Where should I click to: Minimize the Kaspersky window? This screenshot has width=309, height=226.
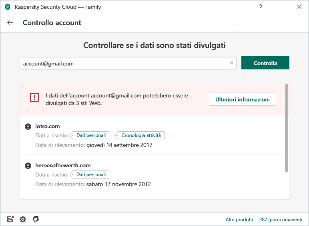pyautogui.click(x=280, y=7)
